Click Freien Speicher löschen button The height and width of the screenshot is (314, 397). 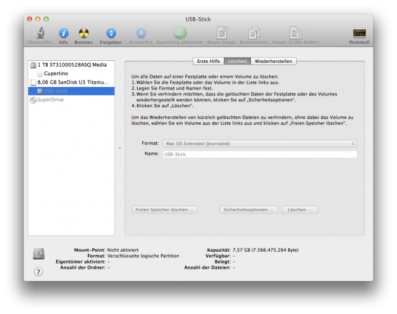point(164,210)
